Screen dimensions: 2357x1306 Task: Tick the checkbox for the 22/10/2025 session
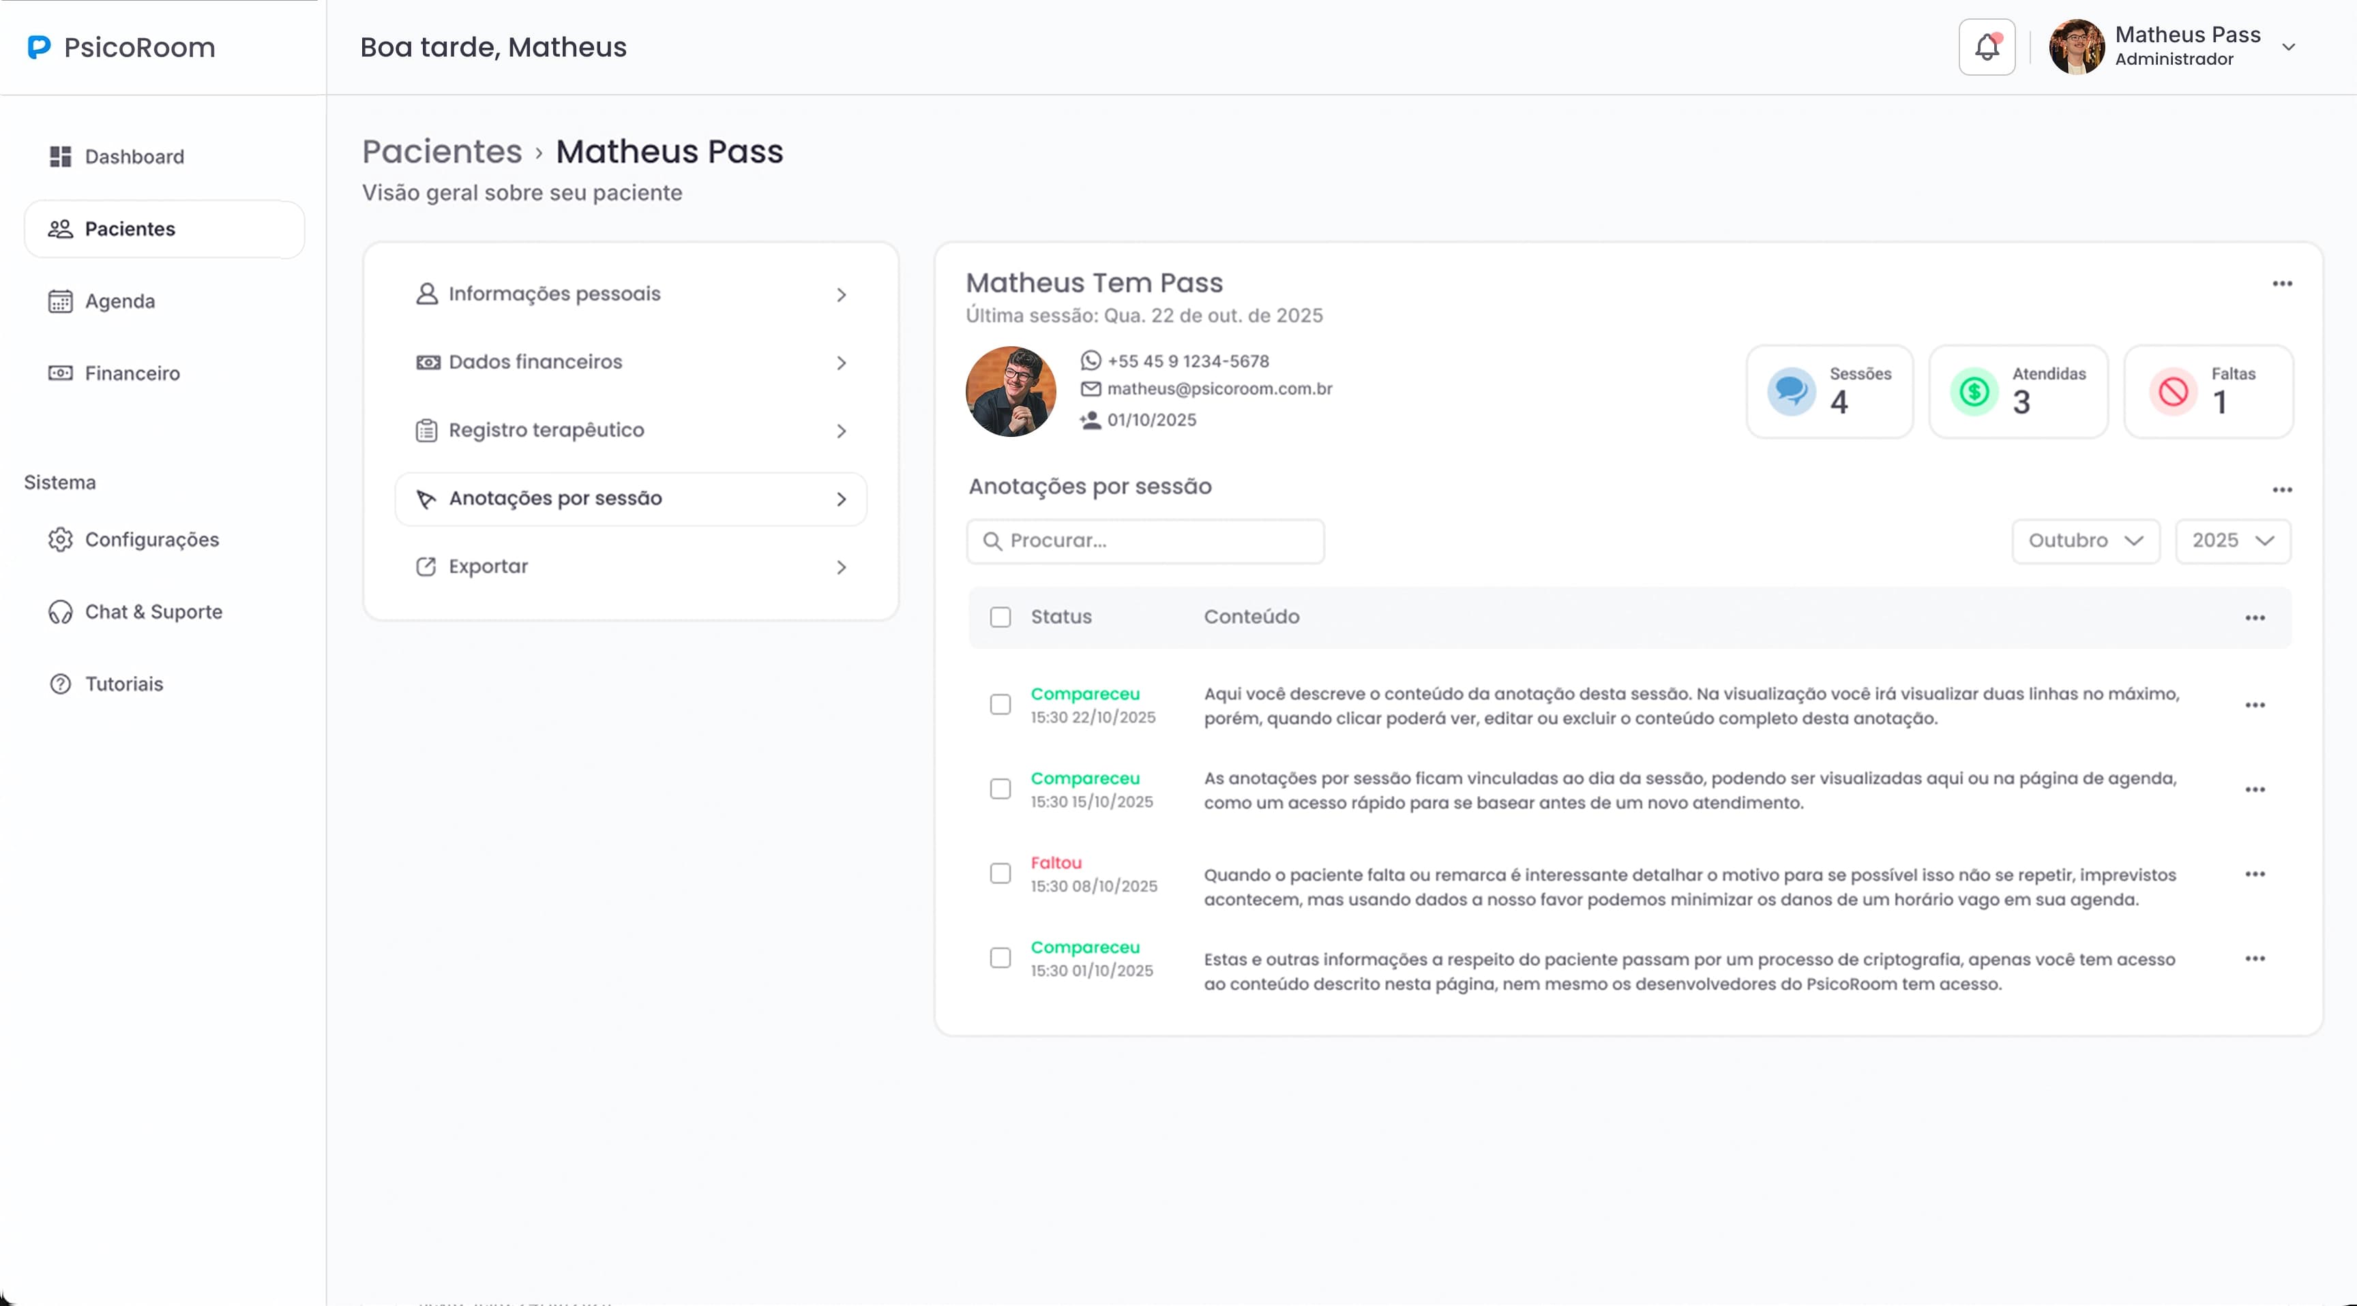click(1000, 704)
